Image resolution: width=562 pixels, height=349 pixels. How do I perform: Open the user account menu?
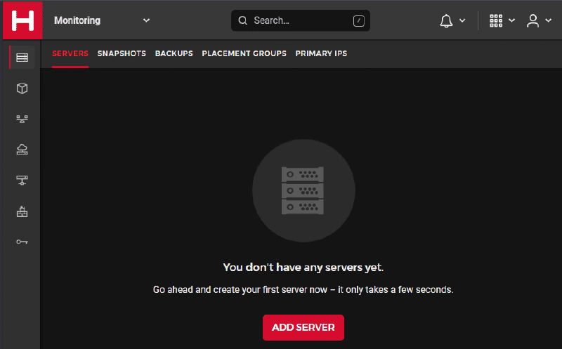539,21
